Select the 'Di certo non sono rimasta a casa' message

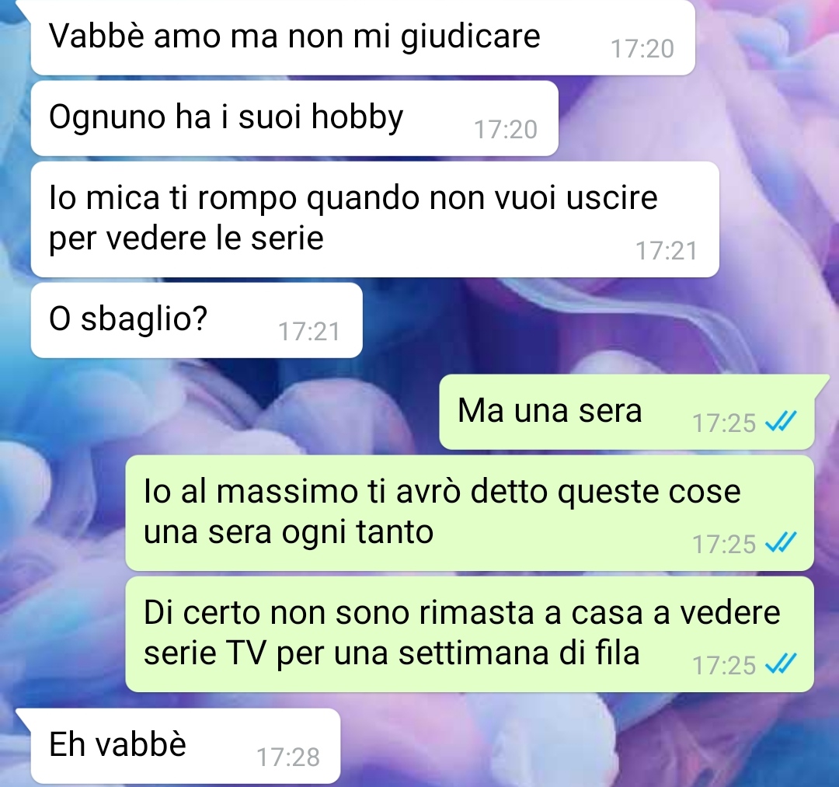tap(469, 634)
